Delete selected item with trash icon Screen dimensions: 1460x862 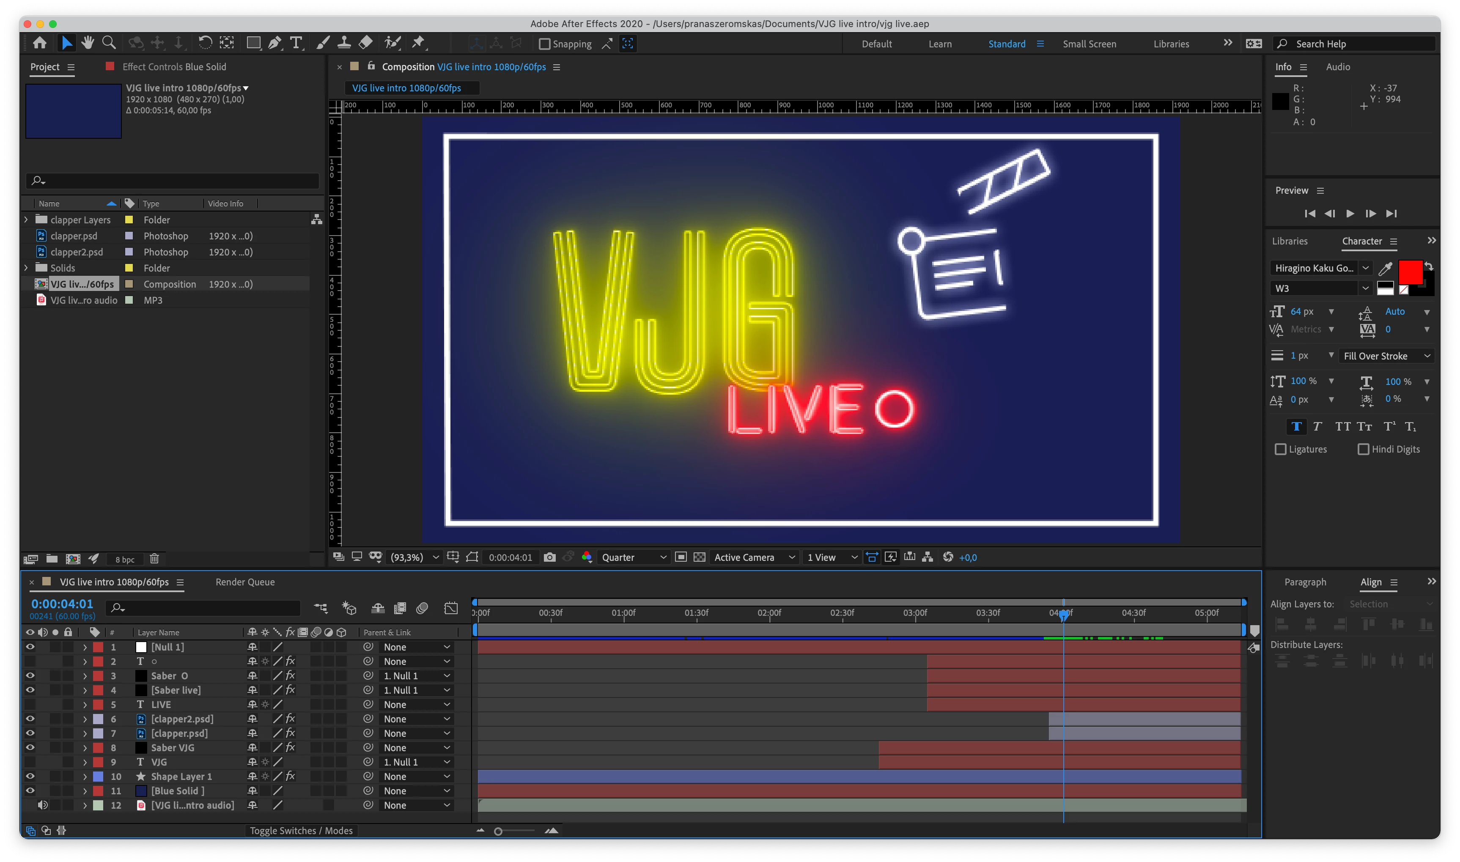click(x=154, y=559)
